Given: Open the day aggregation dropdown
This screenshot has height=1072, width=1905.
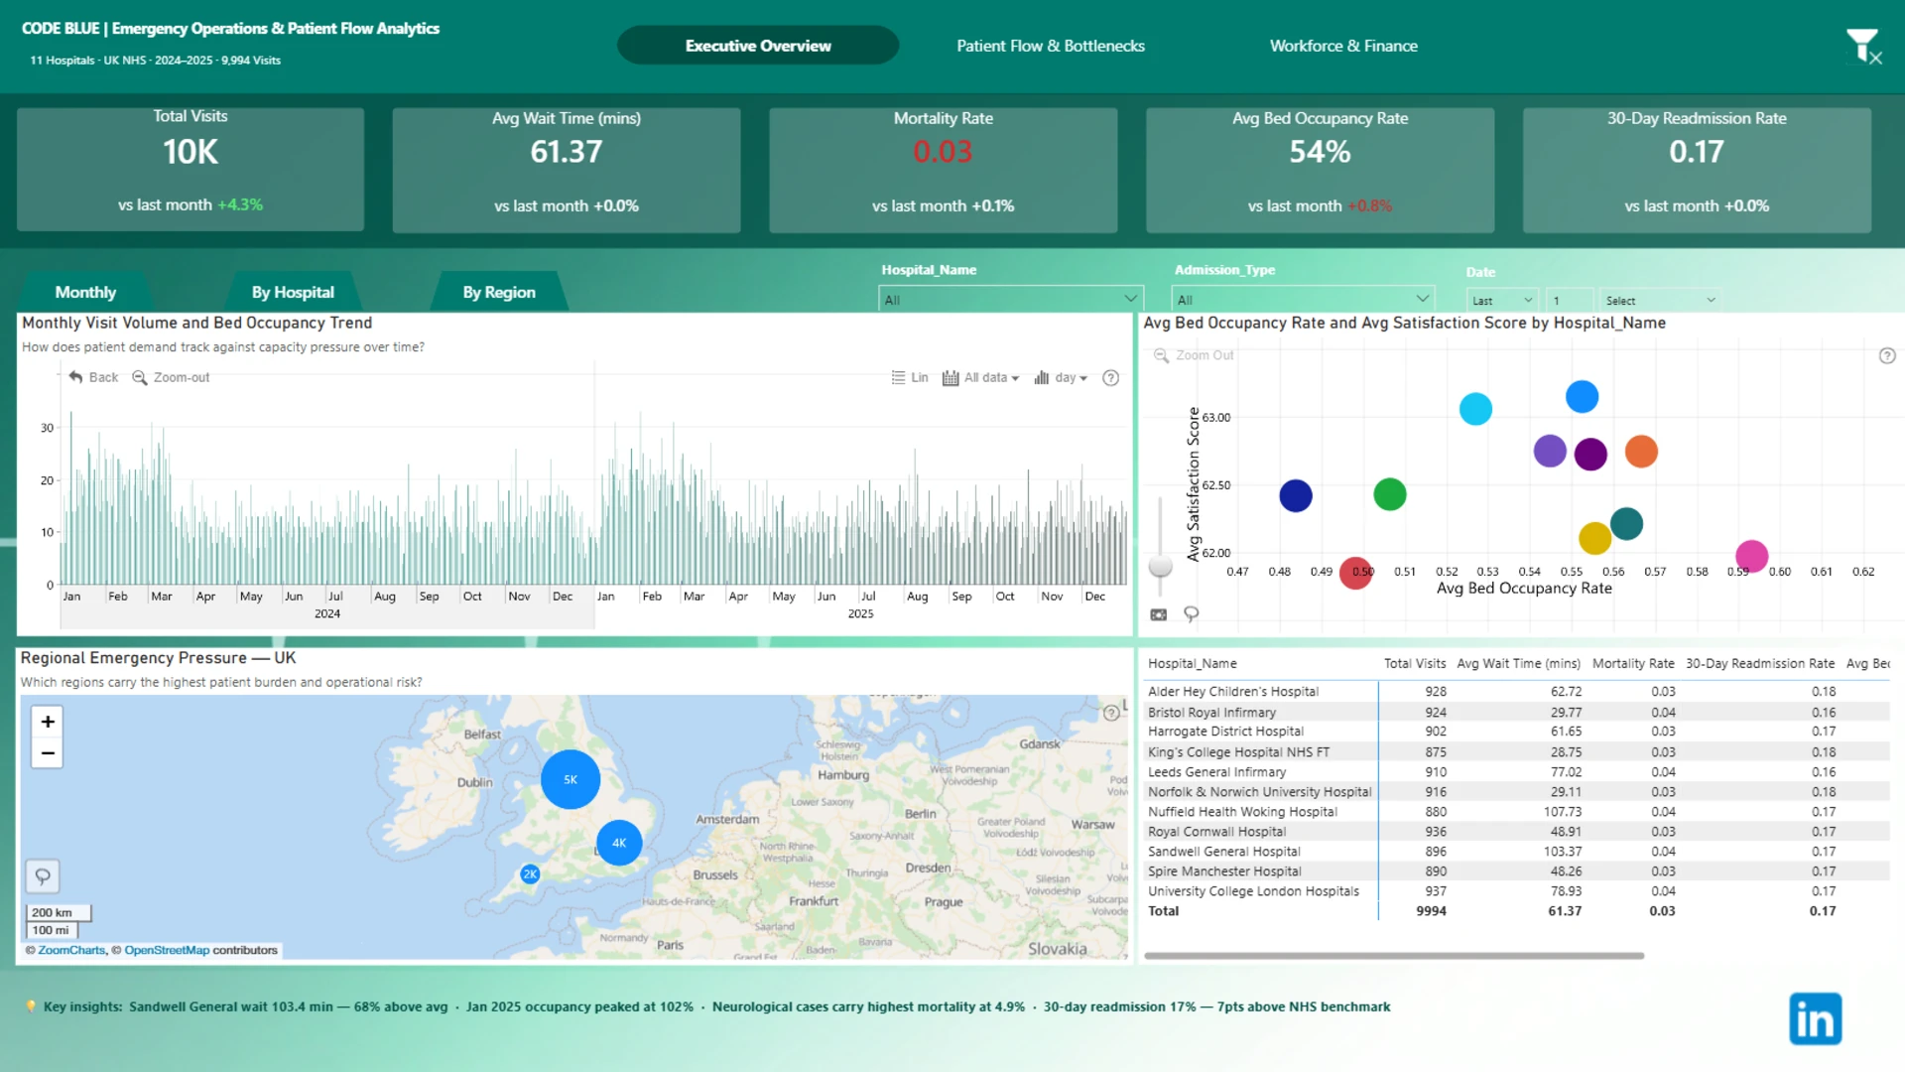Looking at the screenshot, I should click(1061, 377).
